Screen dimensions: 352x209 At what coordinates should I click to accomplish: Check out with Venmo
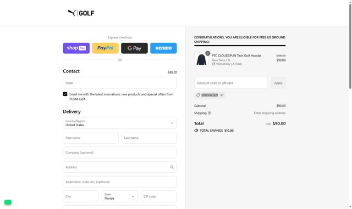(x=163, y=48)
